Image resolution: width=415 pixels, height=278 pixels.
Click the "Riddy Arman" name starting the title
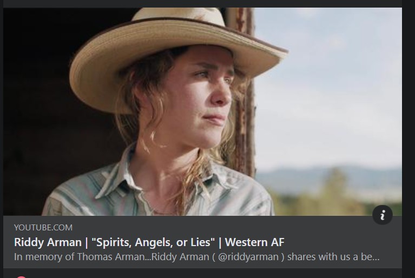(x=48, y=242)
